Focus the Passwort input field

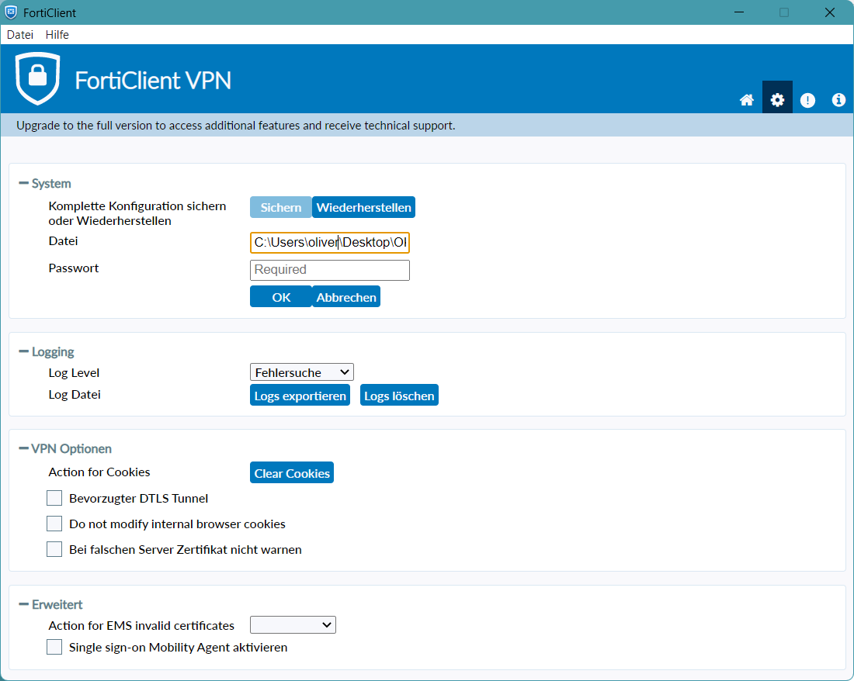coord(329,270)
